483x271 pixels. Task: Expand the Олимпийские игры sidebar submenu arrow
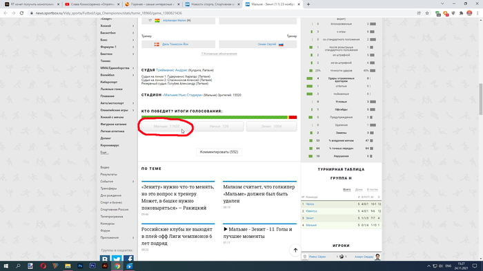coord(133,110)
